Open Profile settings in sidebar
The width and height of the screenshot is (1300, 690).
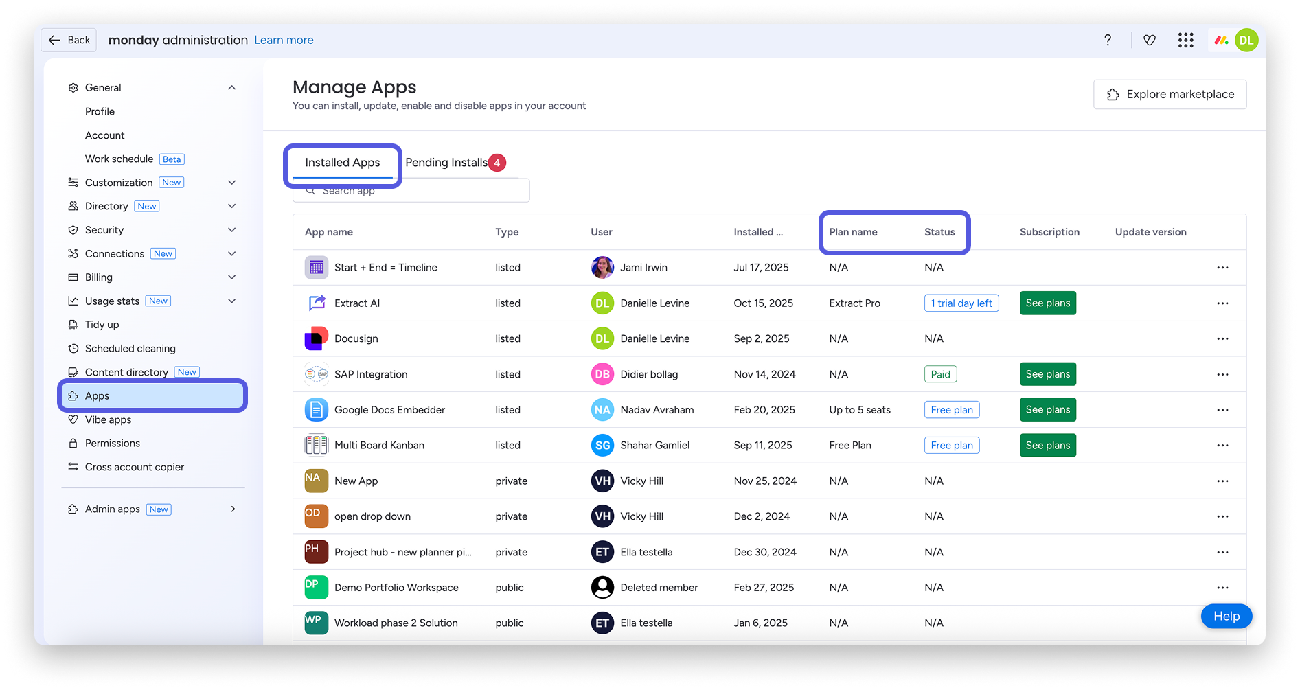coord(100,111)
